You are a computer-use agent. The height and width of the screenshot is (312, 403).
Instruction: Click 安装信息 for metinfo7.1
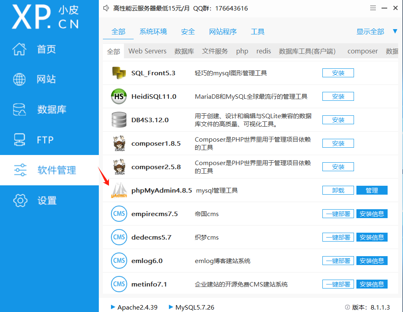coord(372,284)
